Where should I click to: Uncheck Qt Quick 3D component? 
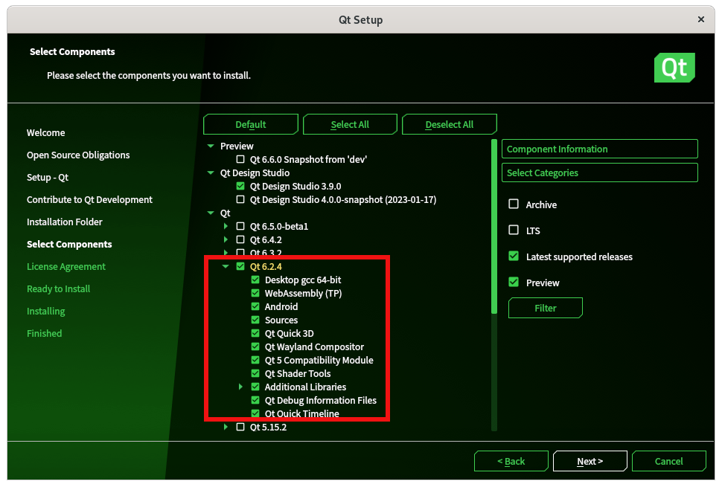pyautogui.click(x=255, y=332)
